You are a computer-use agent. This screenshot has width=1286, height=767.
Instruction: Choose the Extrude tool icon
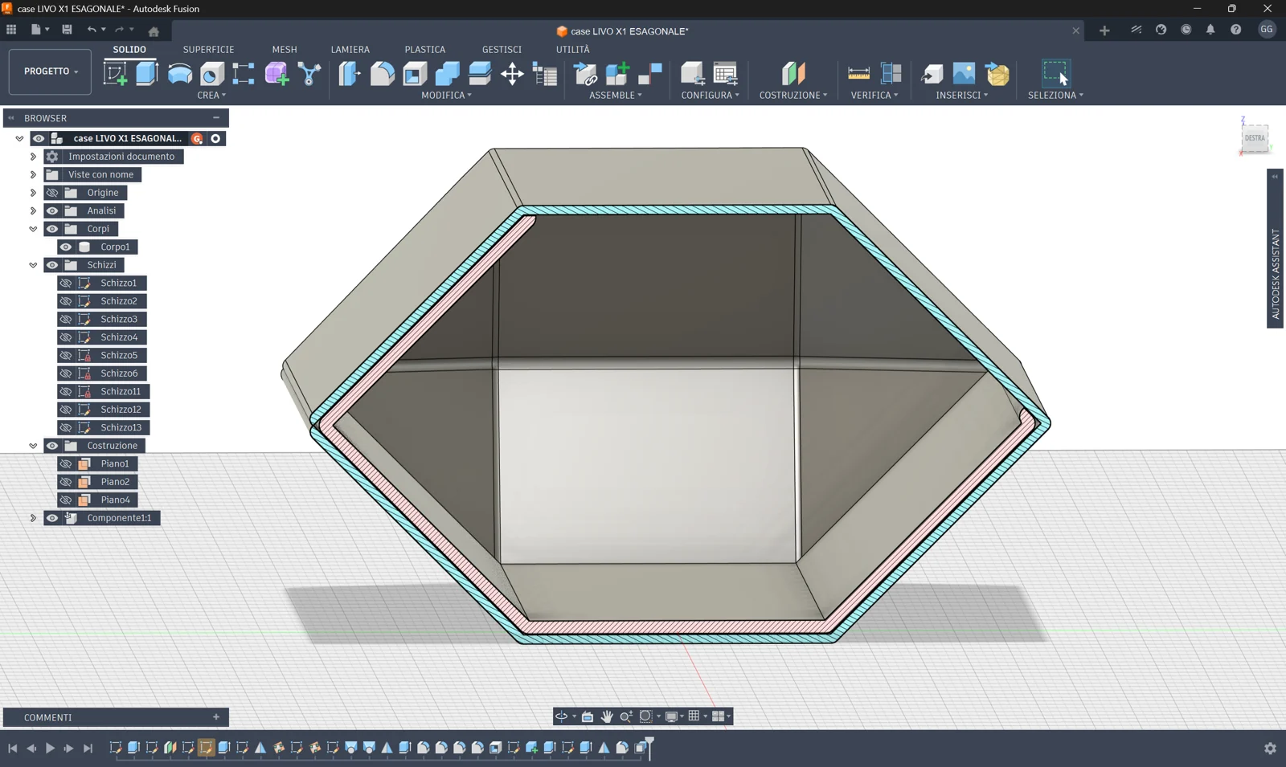click(146, 73)
